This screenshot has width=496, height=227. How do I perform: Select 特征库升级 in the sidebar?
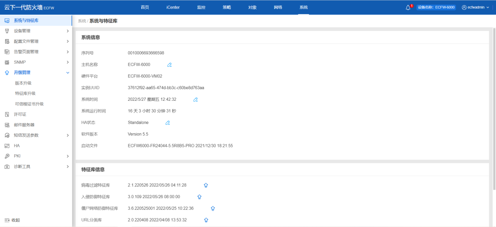(25, 93)
